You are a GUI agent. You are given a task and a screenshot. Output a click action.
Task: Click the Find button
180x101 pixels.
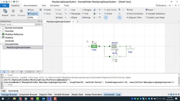[130, 10]
